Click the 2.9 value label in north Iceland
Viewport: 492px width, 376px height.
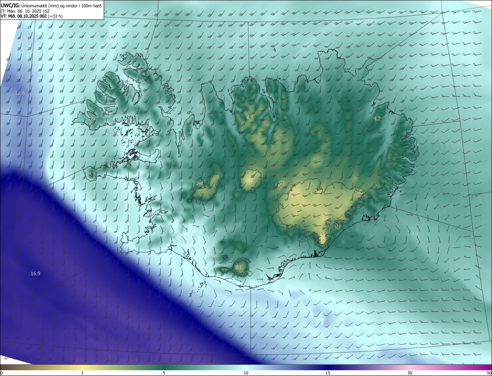250,116
